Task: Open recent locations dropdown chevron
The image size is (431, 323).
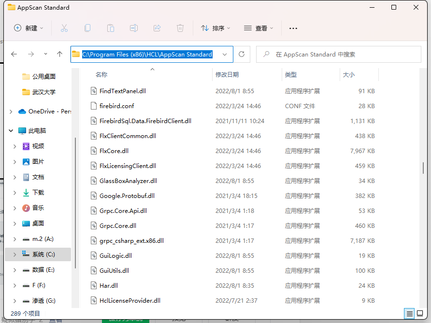Action: point(45,54)
